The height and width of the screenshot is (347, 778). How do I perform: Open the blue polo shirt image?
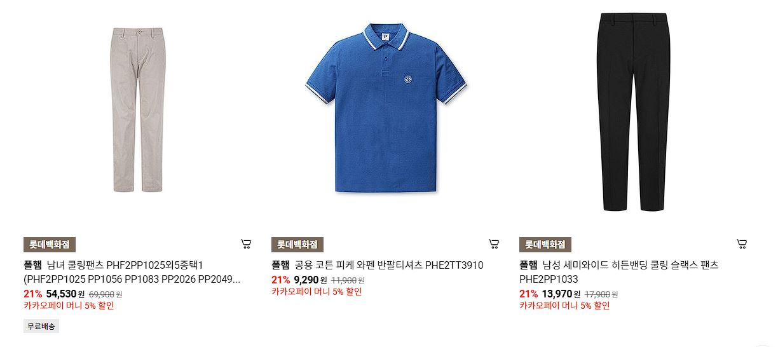(x=385, y=108)
